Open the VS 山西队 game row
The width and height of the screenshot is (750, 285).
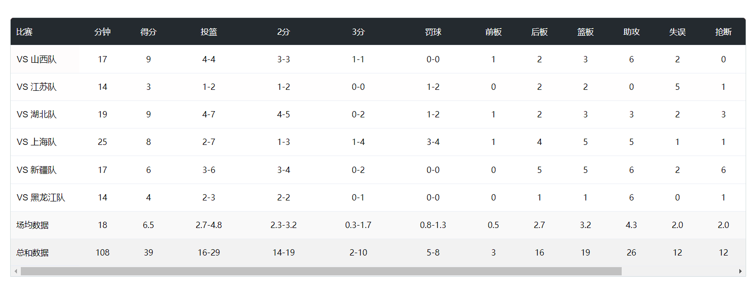[x=36, y=59]
